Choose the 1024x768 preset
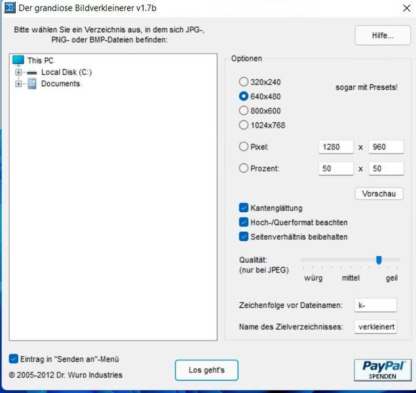 click(x=244, y=125)
